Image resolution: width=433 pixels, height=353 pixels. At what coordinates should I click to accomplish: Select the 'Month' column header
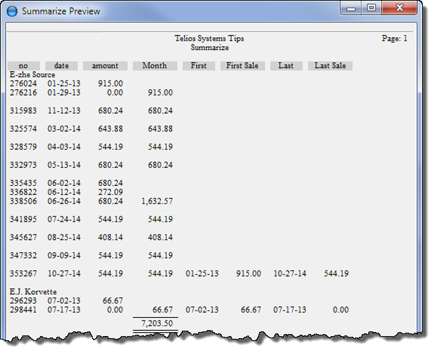[155, 66]
